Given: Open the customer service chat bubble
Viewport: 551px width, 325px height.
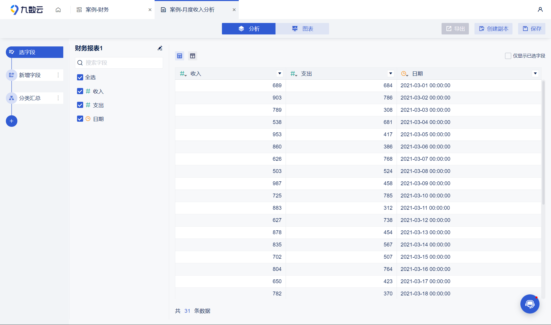Looking at the screenshot, I should pyautogui.click(x=530, y=304).
